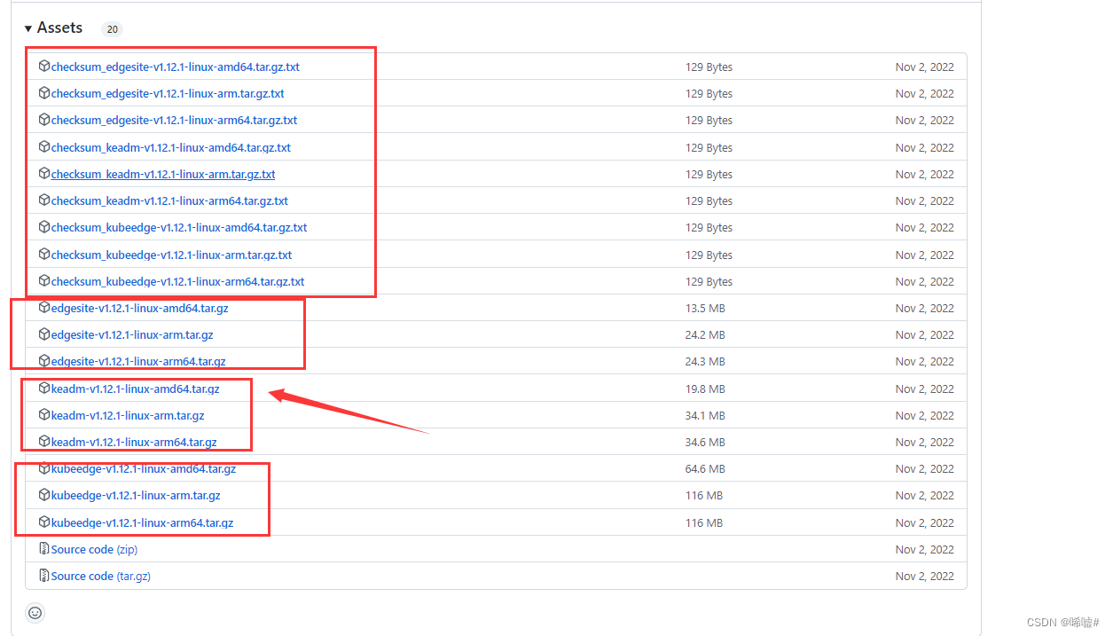Download Source code (zip)
Viewport: 1113px width, 636px height.
coord(94,549)
